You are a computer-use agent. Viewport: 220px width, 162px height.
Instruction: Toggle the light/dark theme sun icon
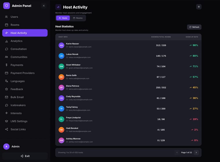click(x=199, y=7)
